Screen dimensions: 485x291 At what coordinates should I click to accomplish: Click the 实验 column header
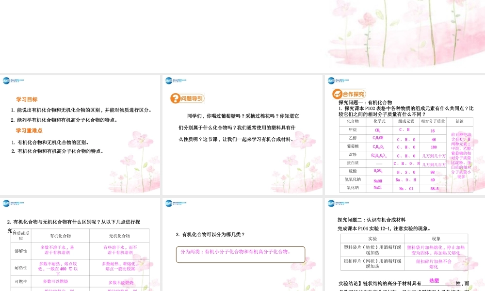point(372,239)
